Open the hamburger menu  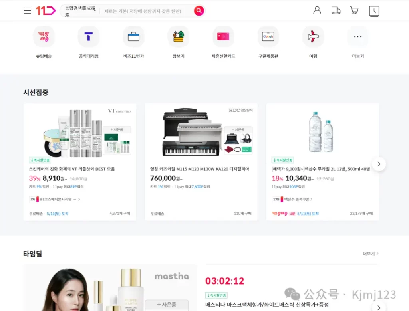point(28,11)
